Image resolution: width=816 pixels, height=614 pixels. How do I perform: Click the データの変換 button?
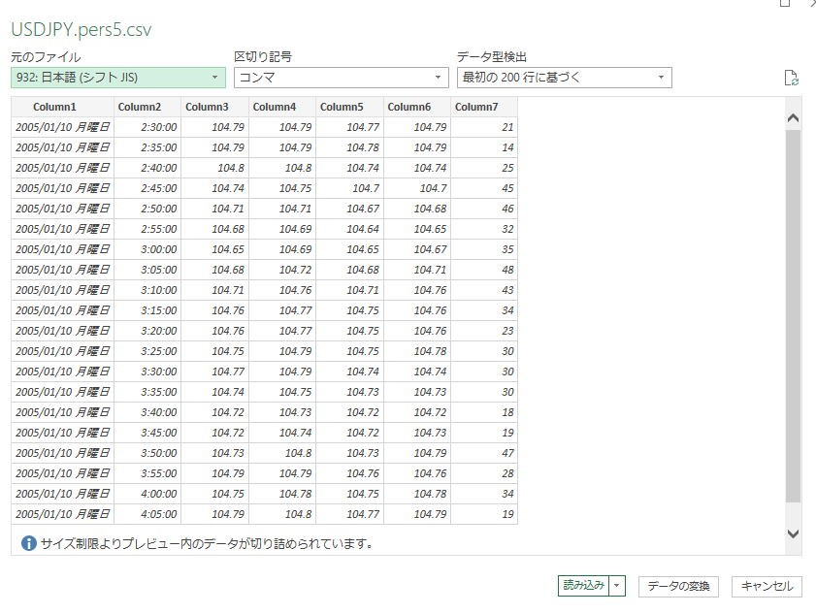pyautogui.click(x=678, y=587)
